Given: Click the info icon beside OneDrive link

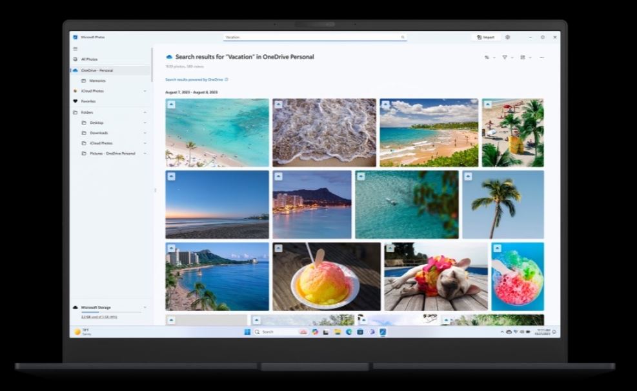Looking at the screenshot, I should [227, 79].
